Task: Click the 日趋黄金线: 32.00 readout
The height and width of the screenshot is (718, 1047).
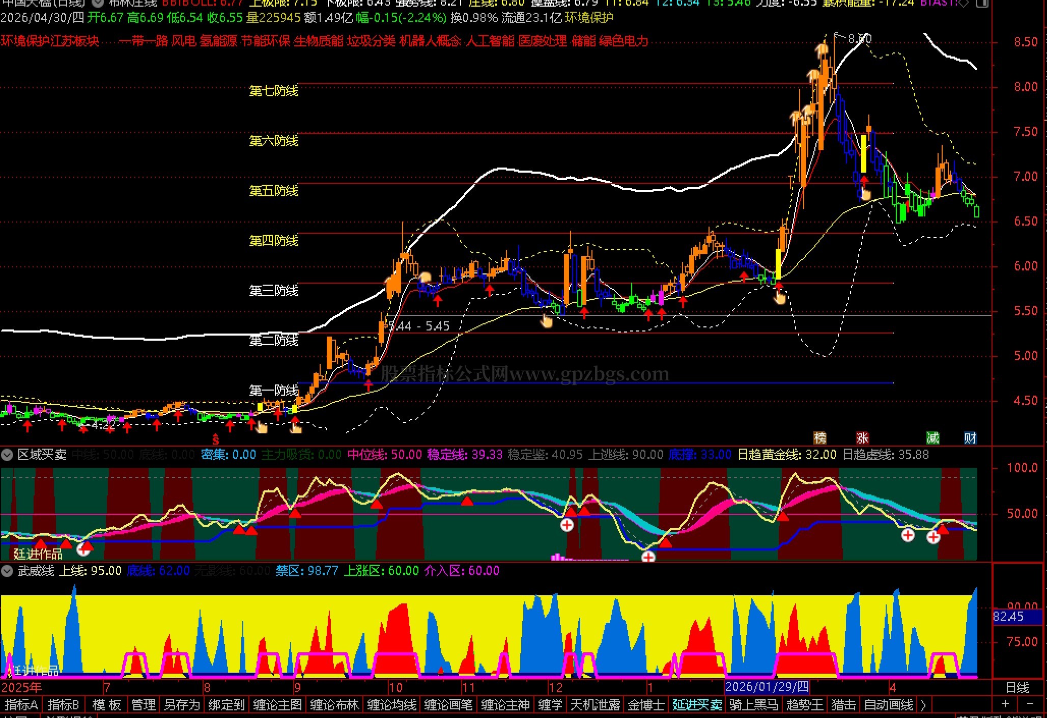Action: click(787, 455)
